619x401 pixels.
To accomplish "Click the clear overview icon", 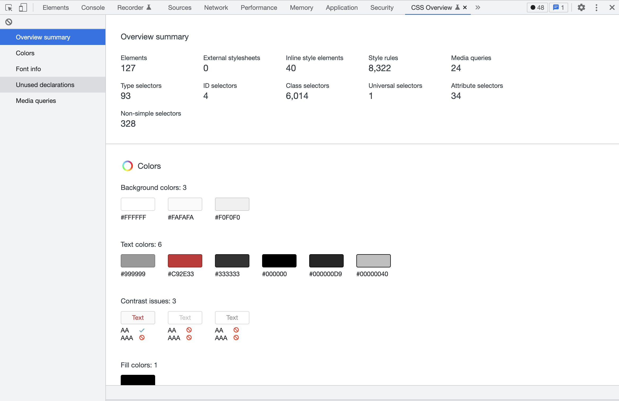I will [x=9, y=22].
